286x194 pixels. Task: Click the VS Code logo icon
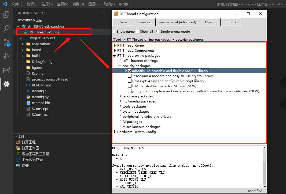coord(5,4)
